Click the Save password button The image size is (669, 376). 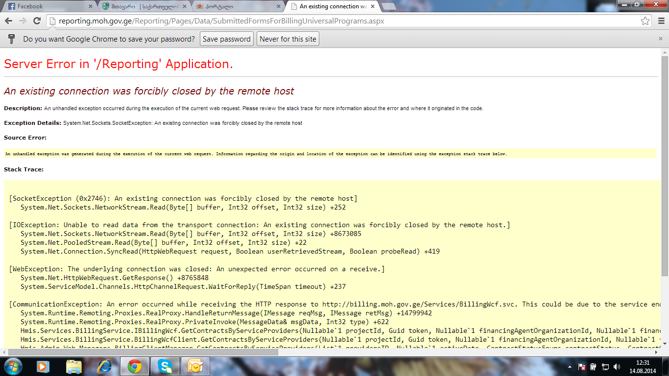pos(226,39)
